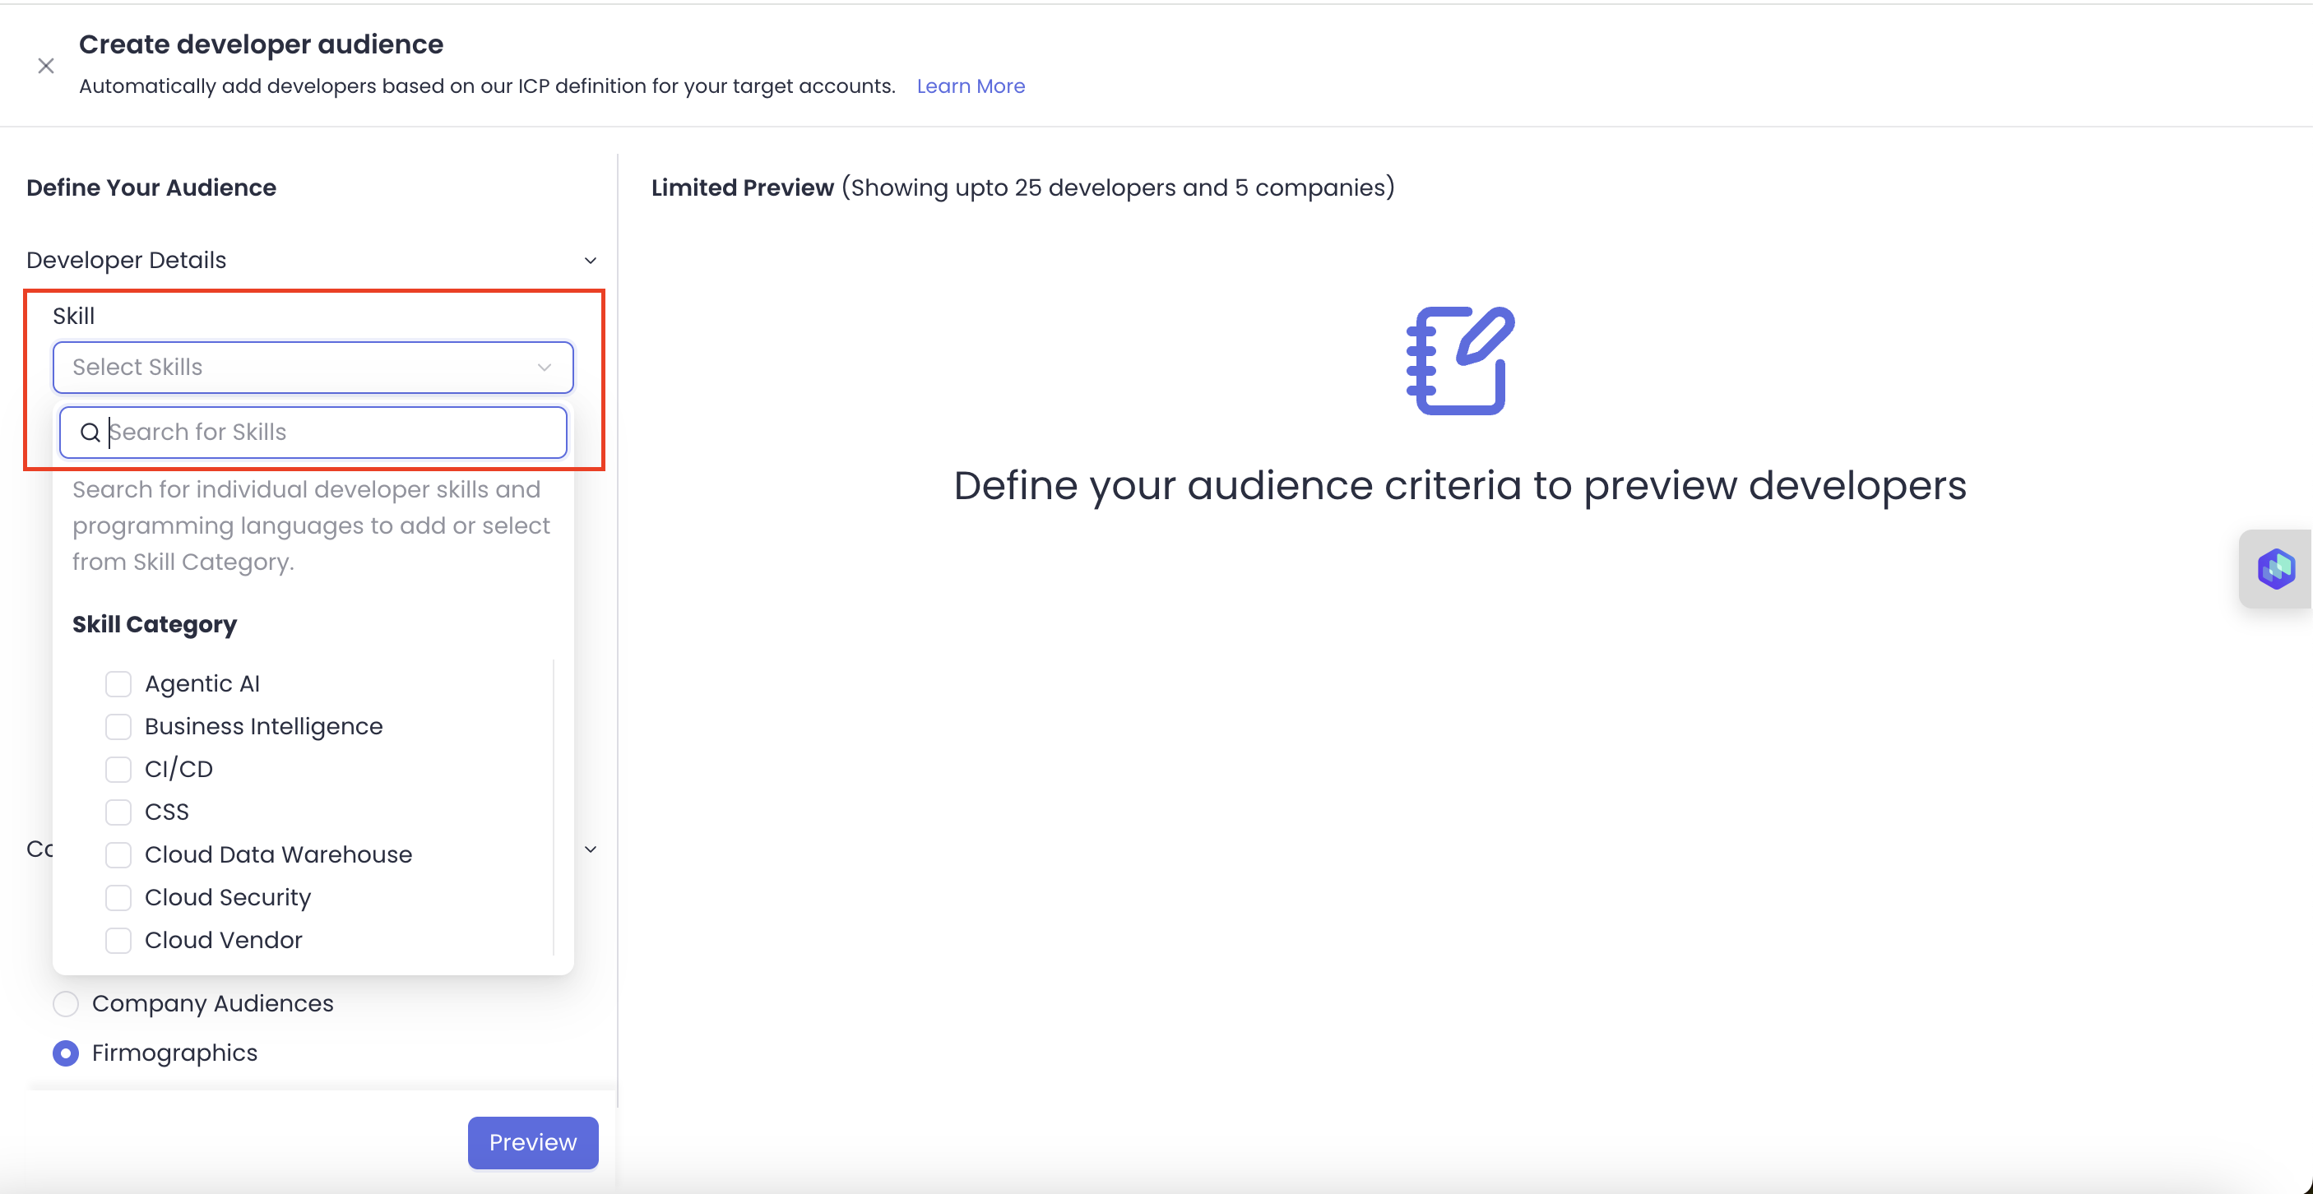Open the Learn More link
2313x1194 pixels.
point(970,86)
